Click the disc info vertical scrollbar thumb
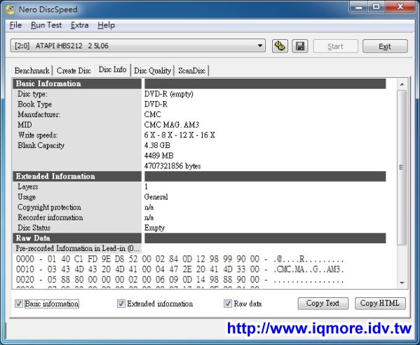 (402, 168)
